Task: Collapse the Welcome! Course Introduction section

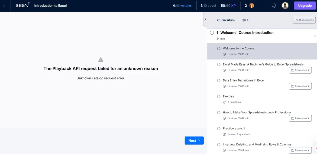Action: [315, 36]
